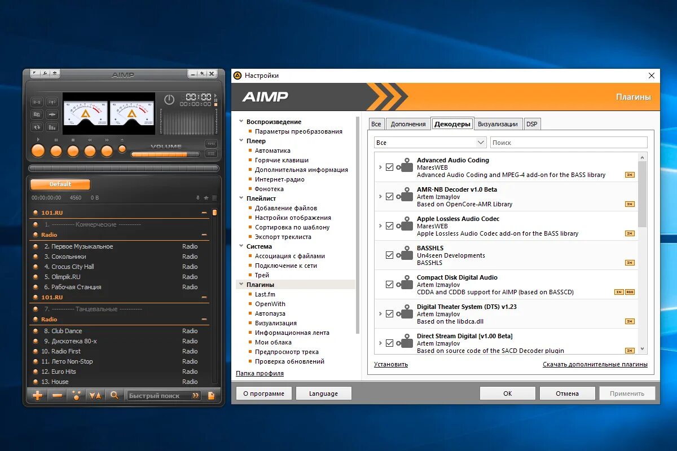Screen dimensions: 677x451
Task: Open the Папка профиля link
Action: [x=260, y=373]
